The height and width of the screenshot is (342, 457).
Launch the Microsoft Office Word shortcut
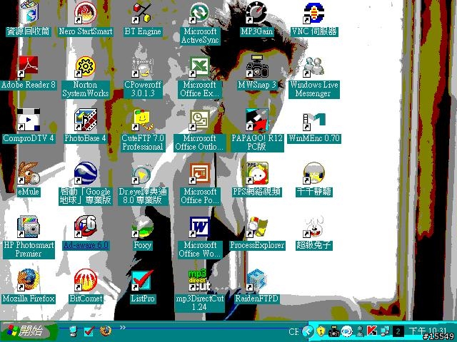click(x=199, y=227)
